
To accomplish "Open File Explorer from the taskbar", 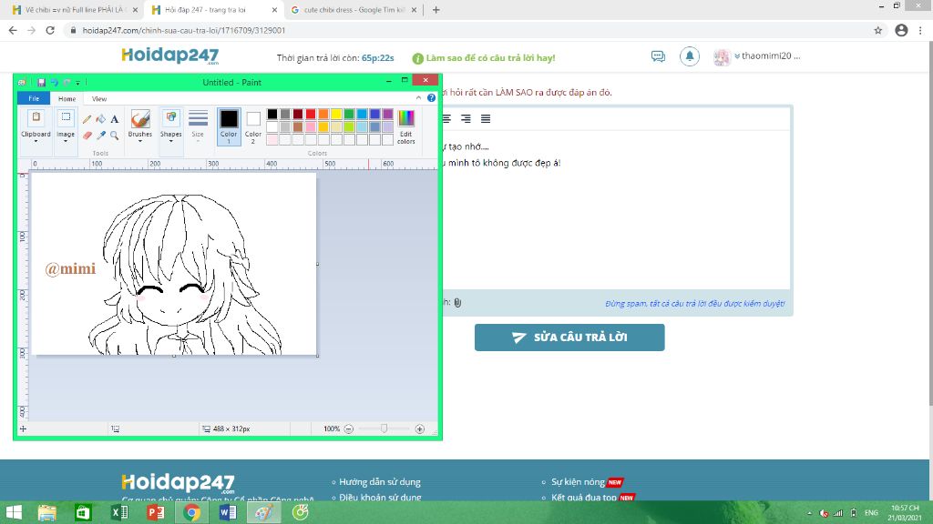I will tap(47, 512).
